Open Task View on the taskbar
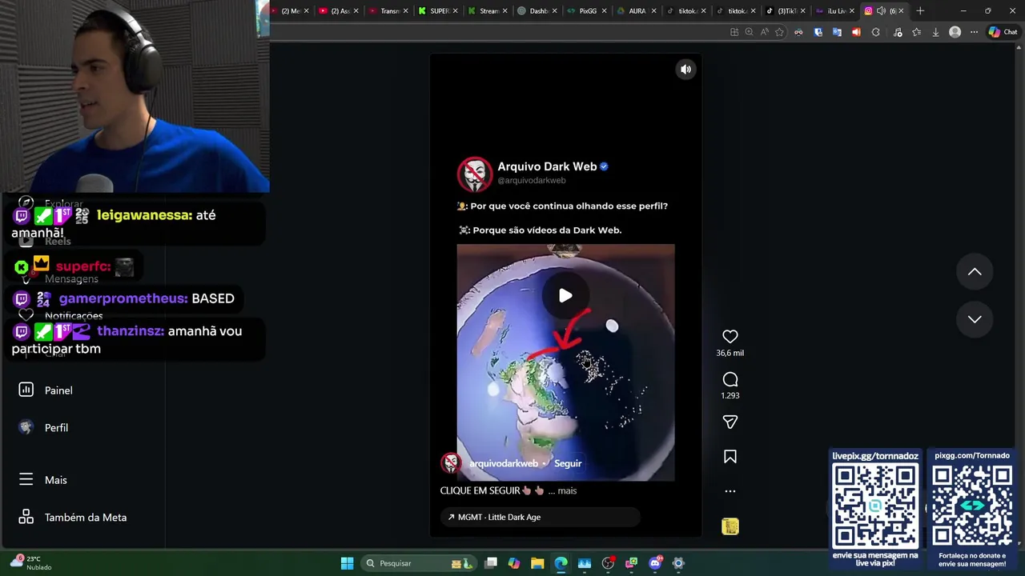The height and width of the screenshot is (576, 1025). (491, 563)
